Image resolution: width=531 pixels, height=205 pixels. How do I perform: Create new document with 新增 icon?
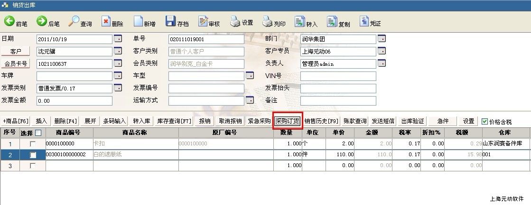[138, 22]
